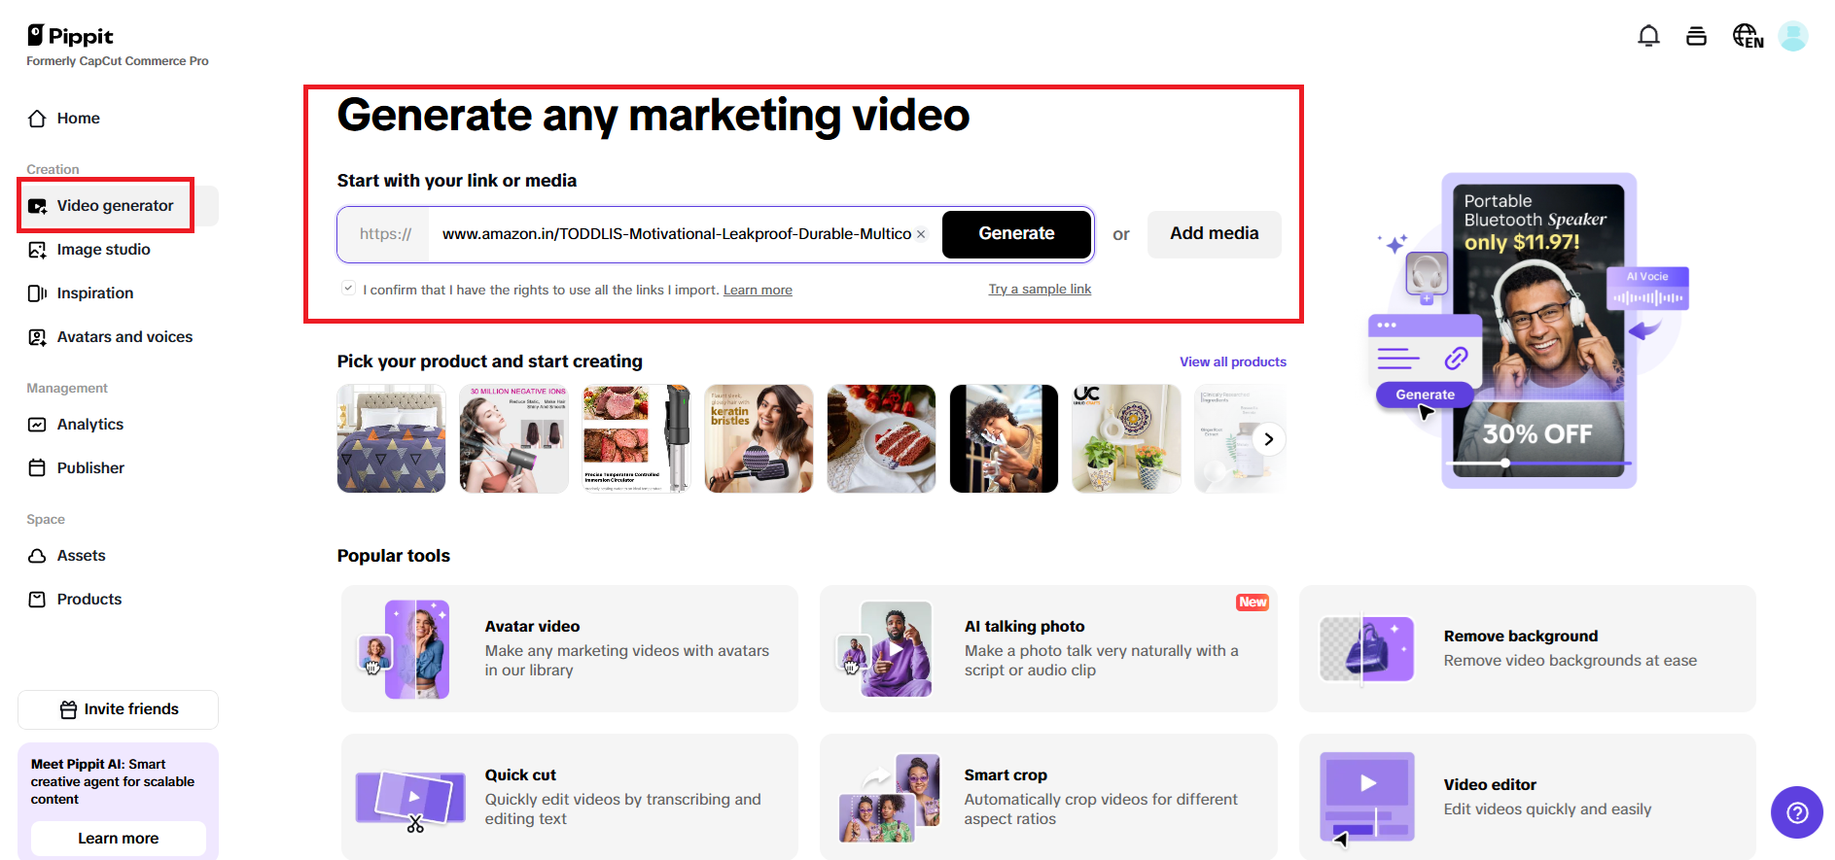Click the Analytics chart icon
The height and width of the screenshot is (860, 1835).
(x=37, y=425)
